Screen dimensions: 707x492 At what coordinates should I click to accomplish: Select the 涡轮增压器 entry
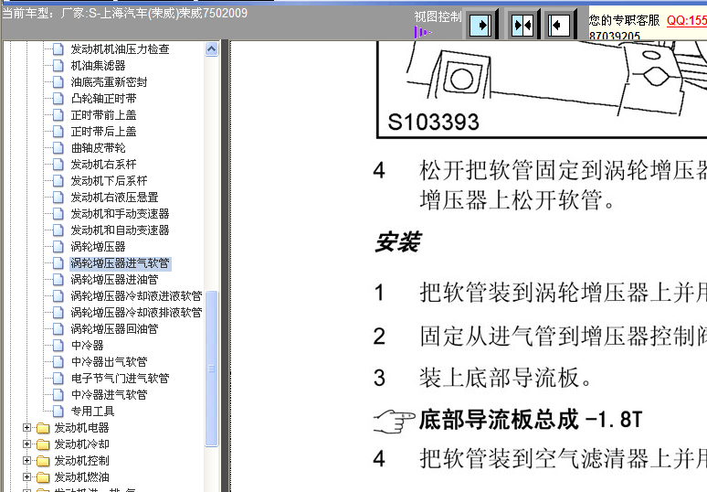pos(99,247)
